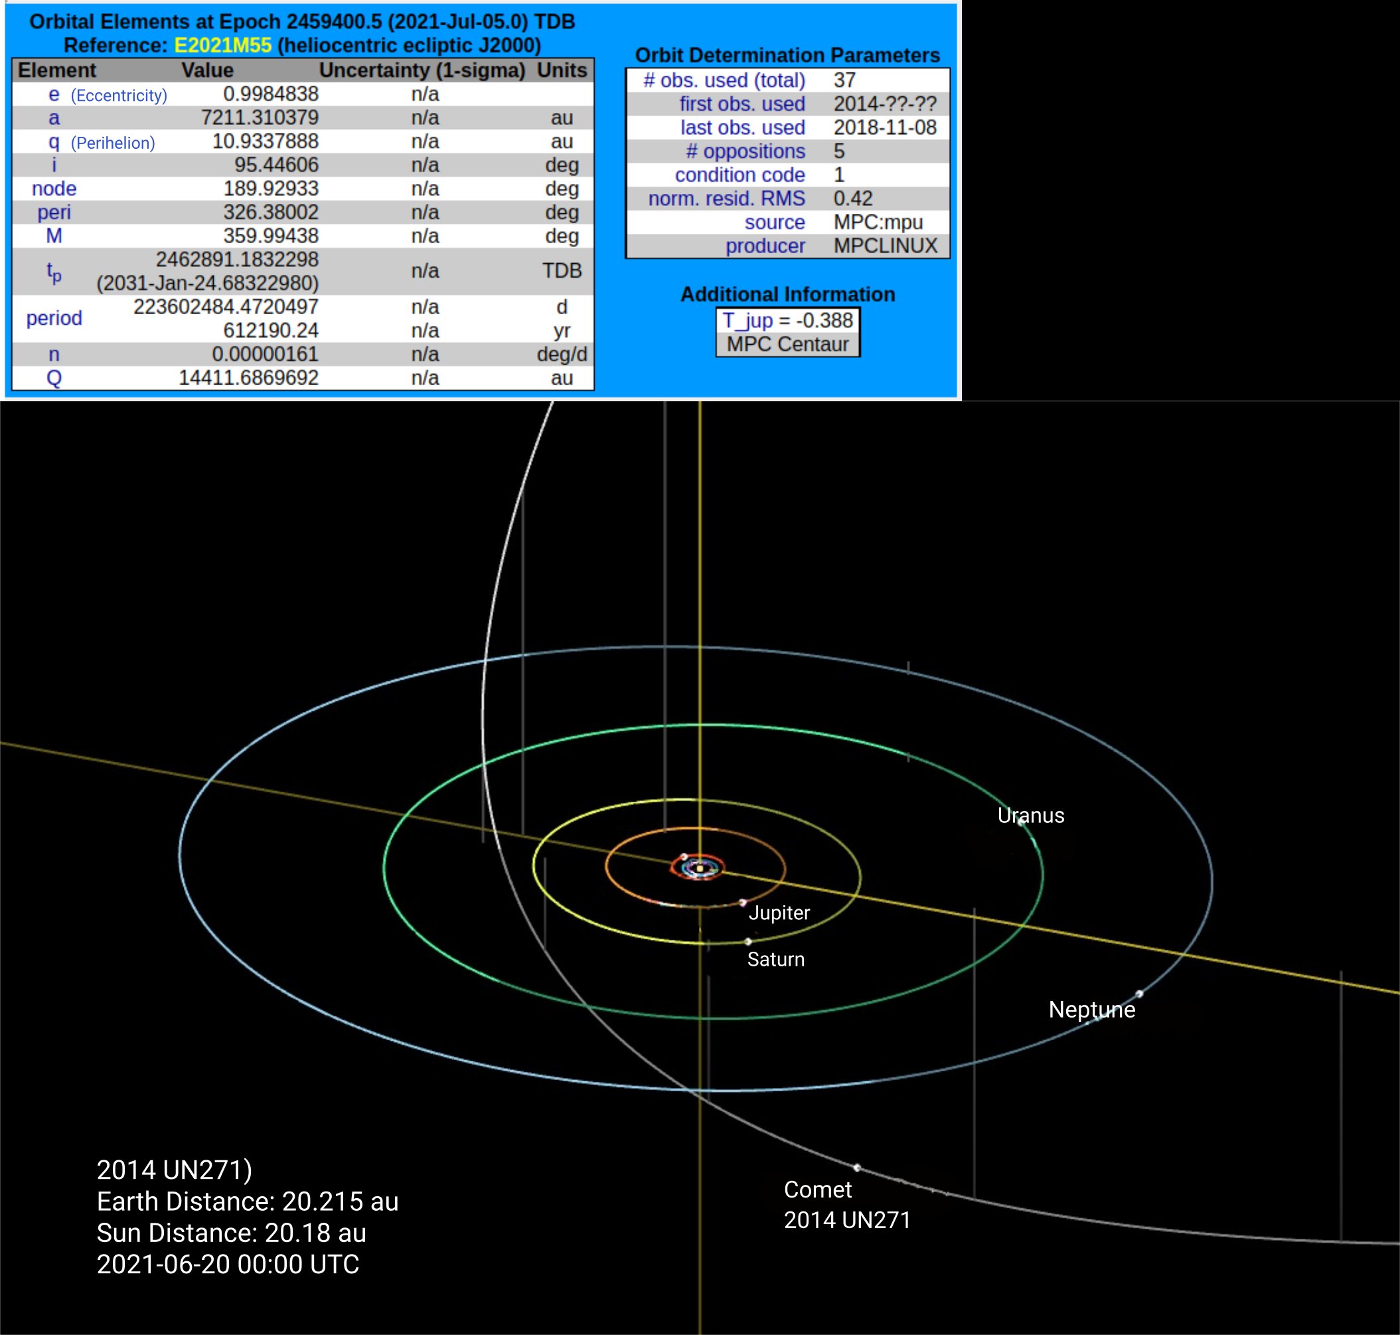Click the T_jup additional info link
This screenshot has width=1400, height=1335.
point(747,321)
